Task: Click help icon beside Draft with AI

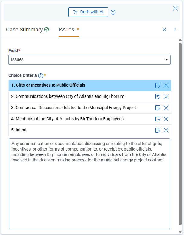Action: [x=113, y=12]
